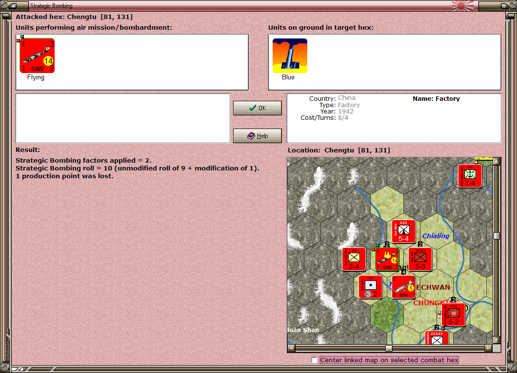This screenshot has height=373, width=517.
Task: Click the map vertical scrollbar thumb
Action: 497,236
